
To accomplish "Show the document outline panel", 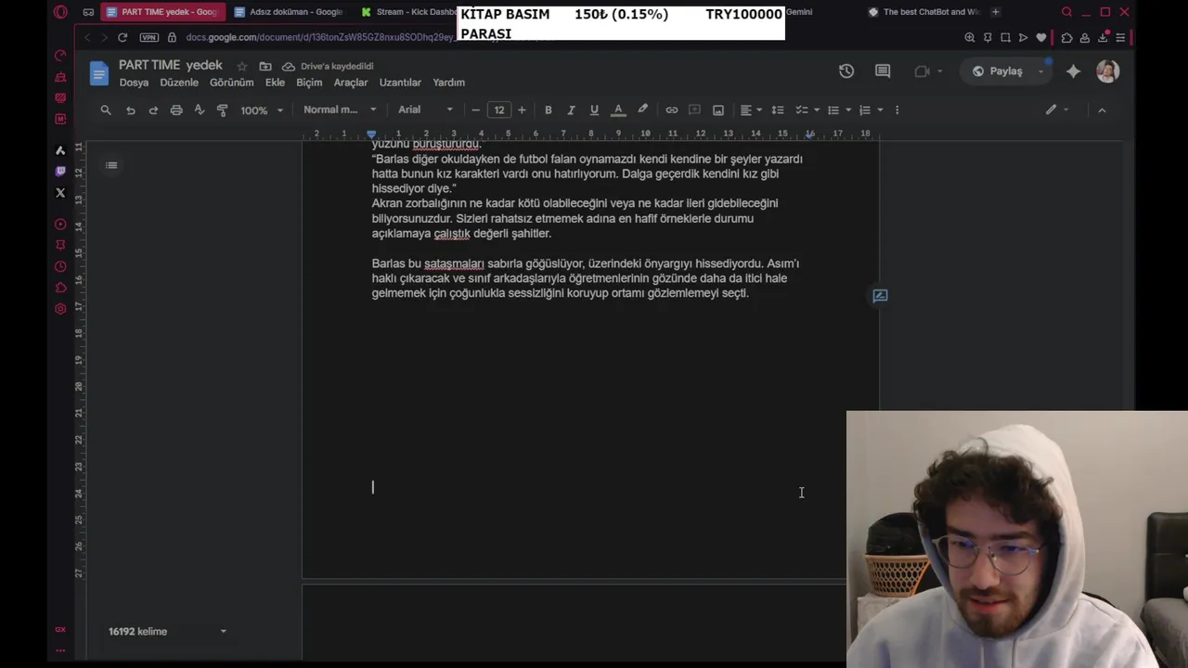I will click(x=111, y=165).
